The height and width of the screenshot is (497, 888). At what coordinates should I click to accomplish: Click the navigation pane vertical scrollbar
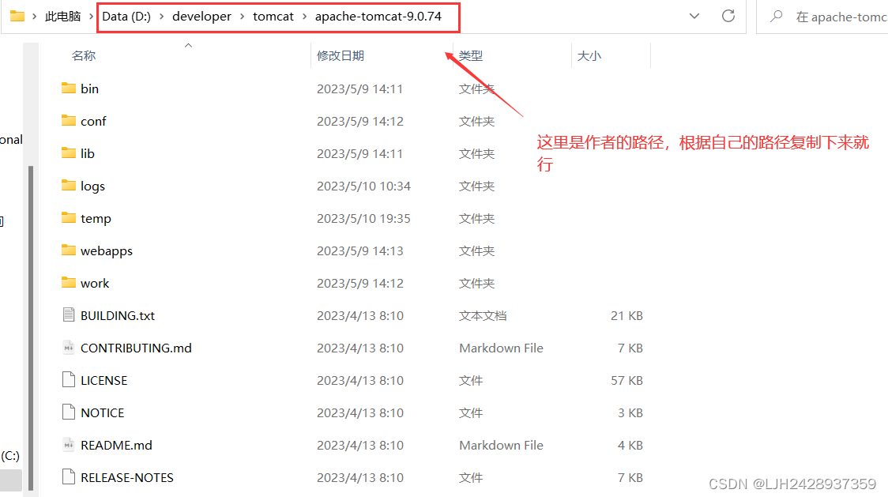coord(31,328)
